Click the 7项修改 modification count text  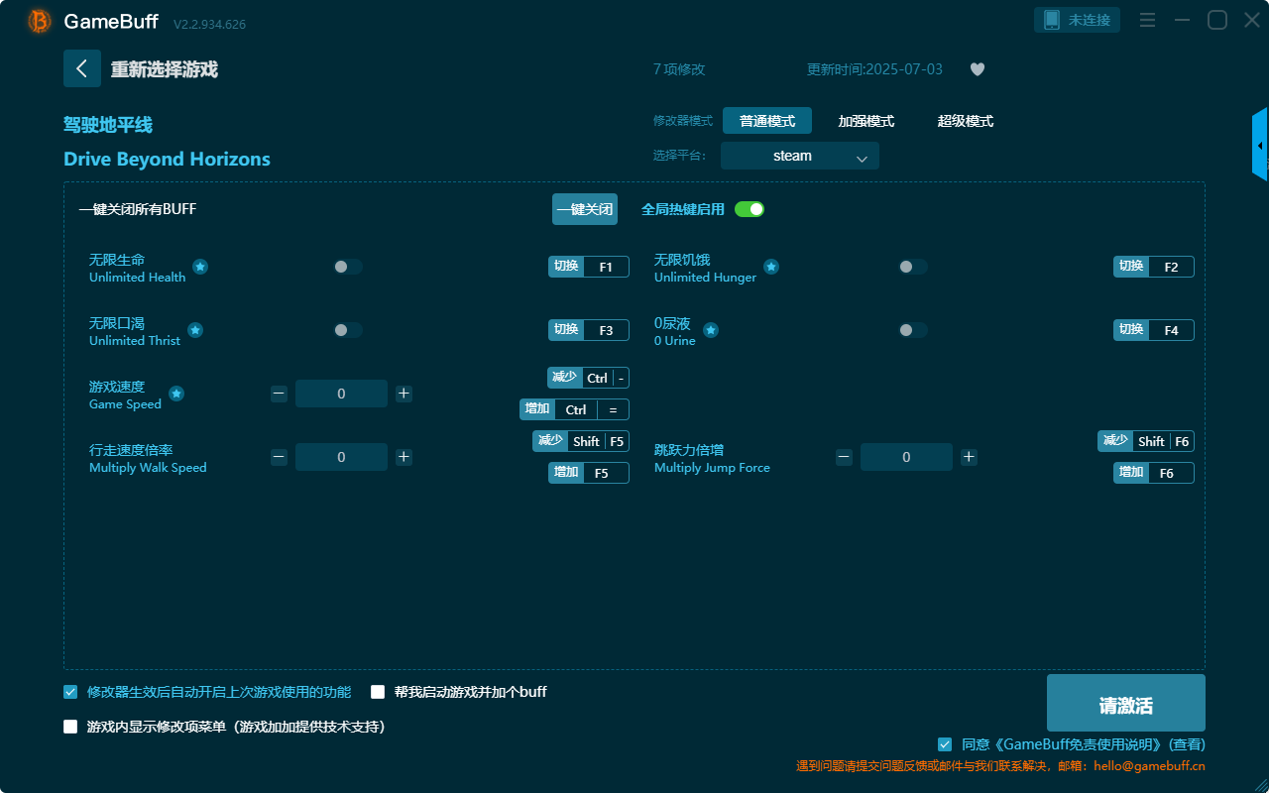point(679,69)
